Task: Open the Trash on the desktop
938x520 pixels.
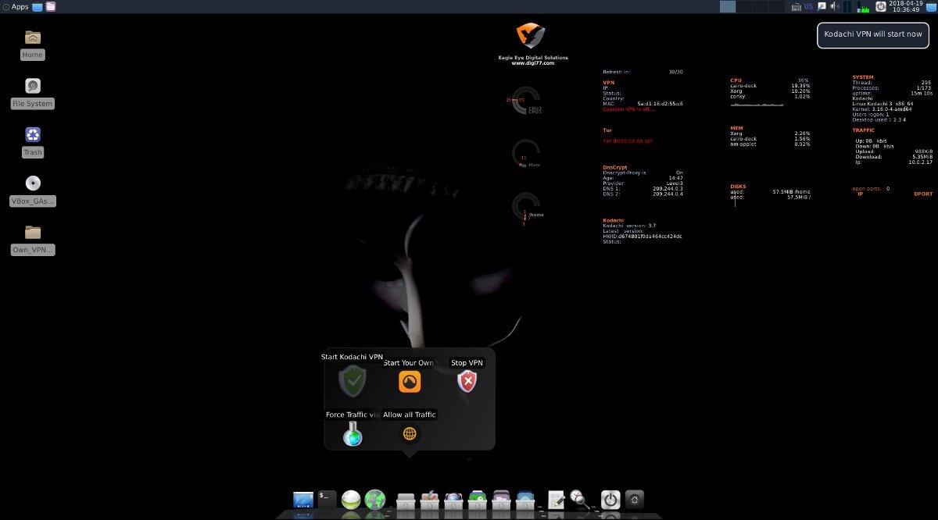Action: click(32, 134)
